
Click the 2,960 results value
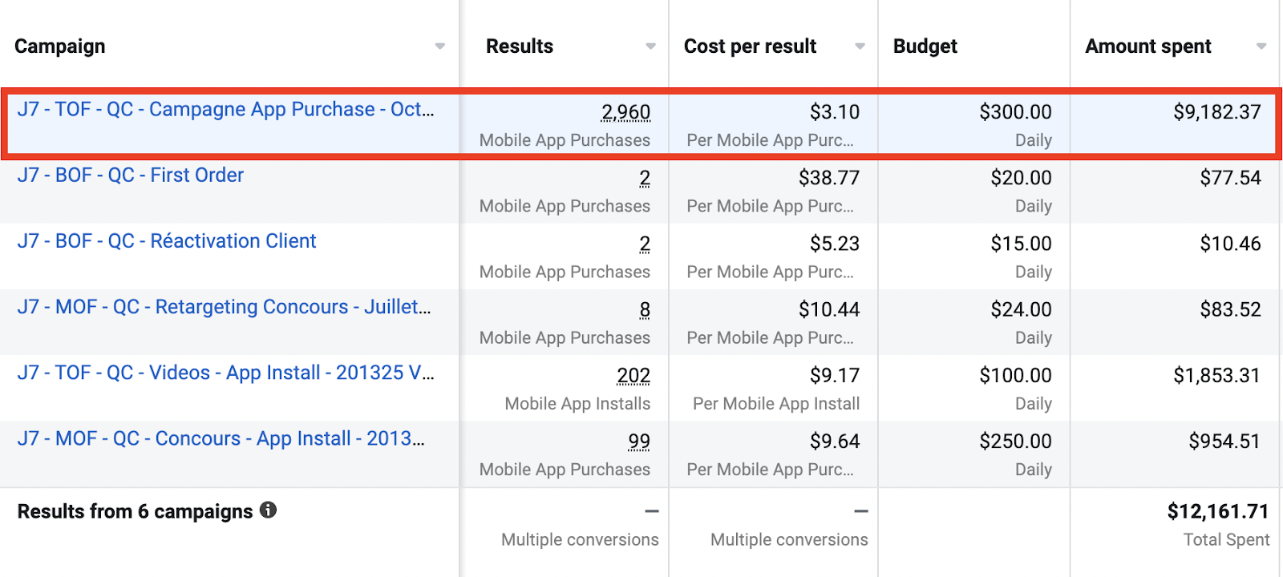(625, 112)
